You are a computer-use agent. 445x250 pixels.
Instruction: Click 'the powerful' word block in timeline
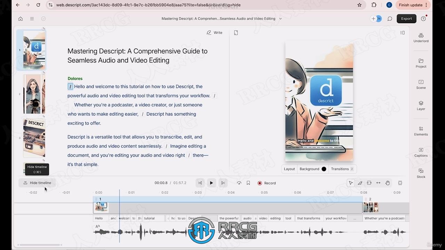pyautogui.click(x=229, y=218)
